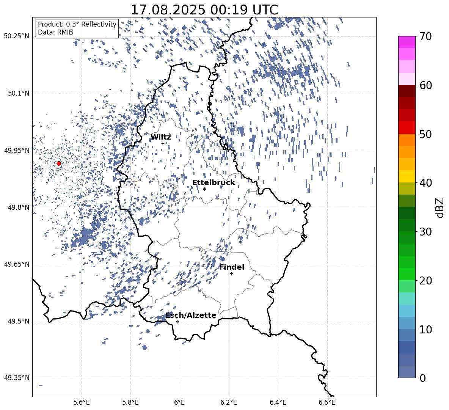Image resolution: width=449 pixels, height=410 pixels.
Task: Click the Esch/Alzette station label
Action: 191,316
